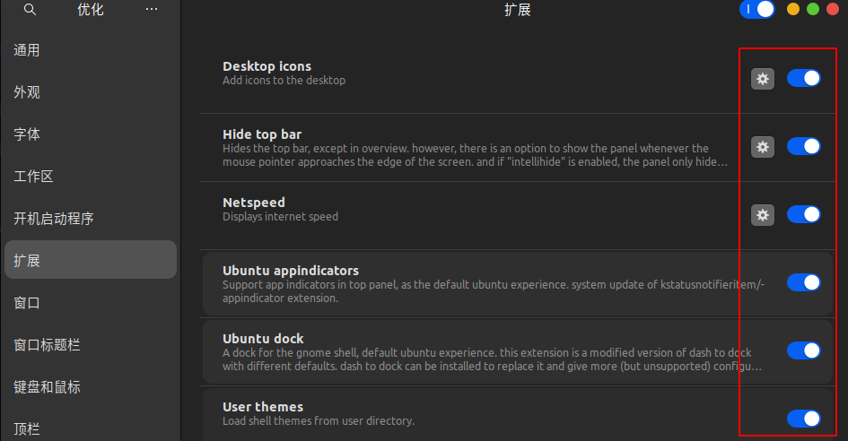Viewport: 848px width, 441px height.
Task: Open Netspeed extension settings gear
Action: pyautogui.click(x=763, y=215)
